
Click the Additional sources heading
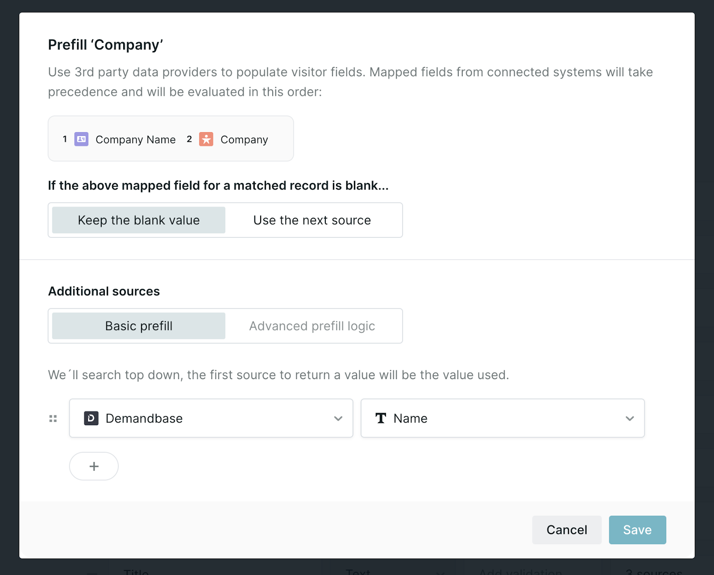pyautogui.click(x=104, y=291)
